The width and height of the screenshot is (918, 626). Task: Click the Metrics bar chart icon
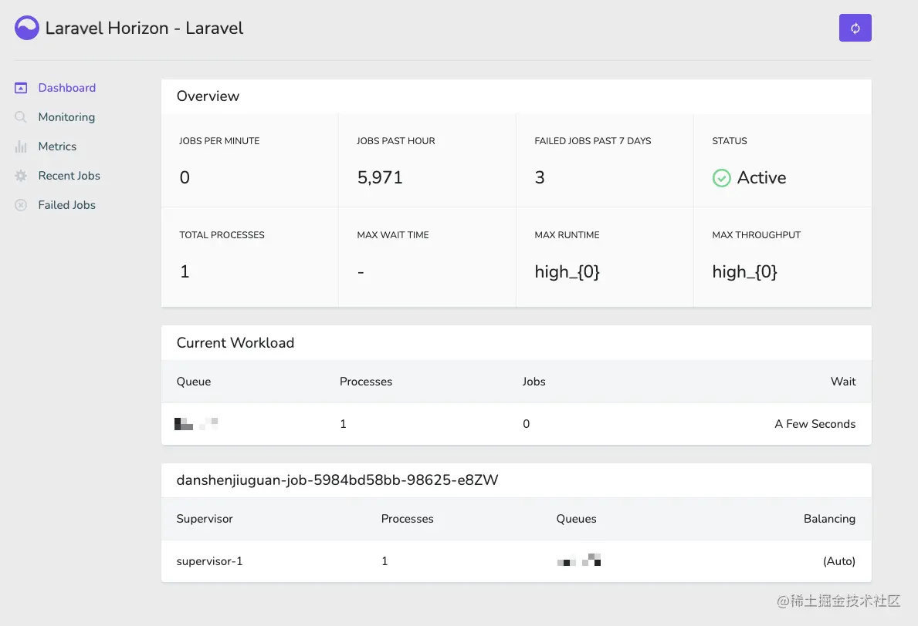click(x=21, y=146)
